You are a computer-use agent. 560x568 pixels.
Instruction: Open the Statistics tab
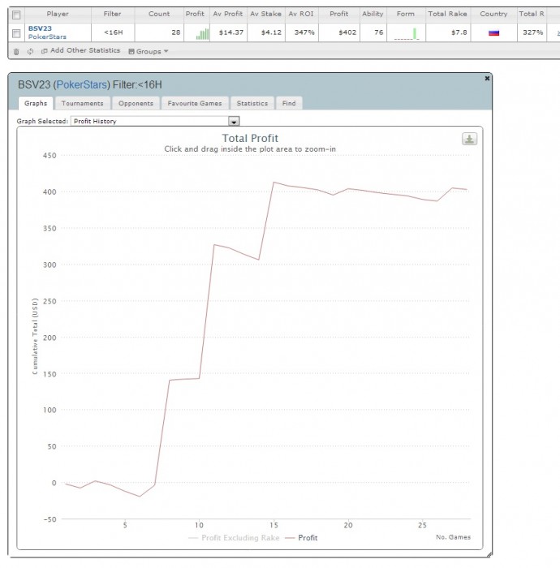pos(252,103)
